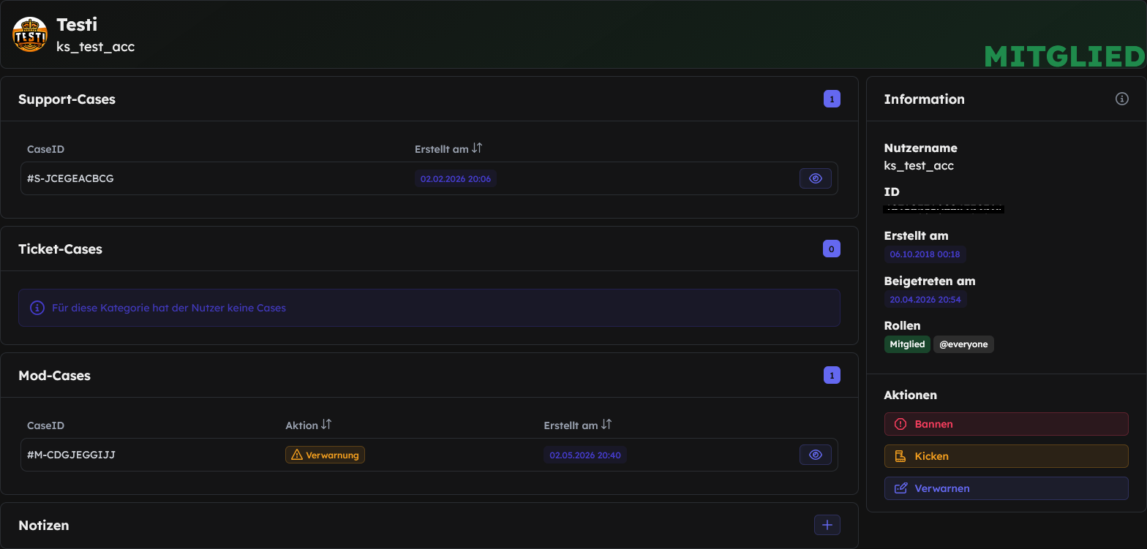Click the Kicken button
Screen dimensions: 1147x549
[1007, 456]
